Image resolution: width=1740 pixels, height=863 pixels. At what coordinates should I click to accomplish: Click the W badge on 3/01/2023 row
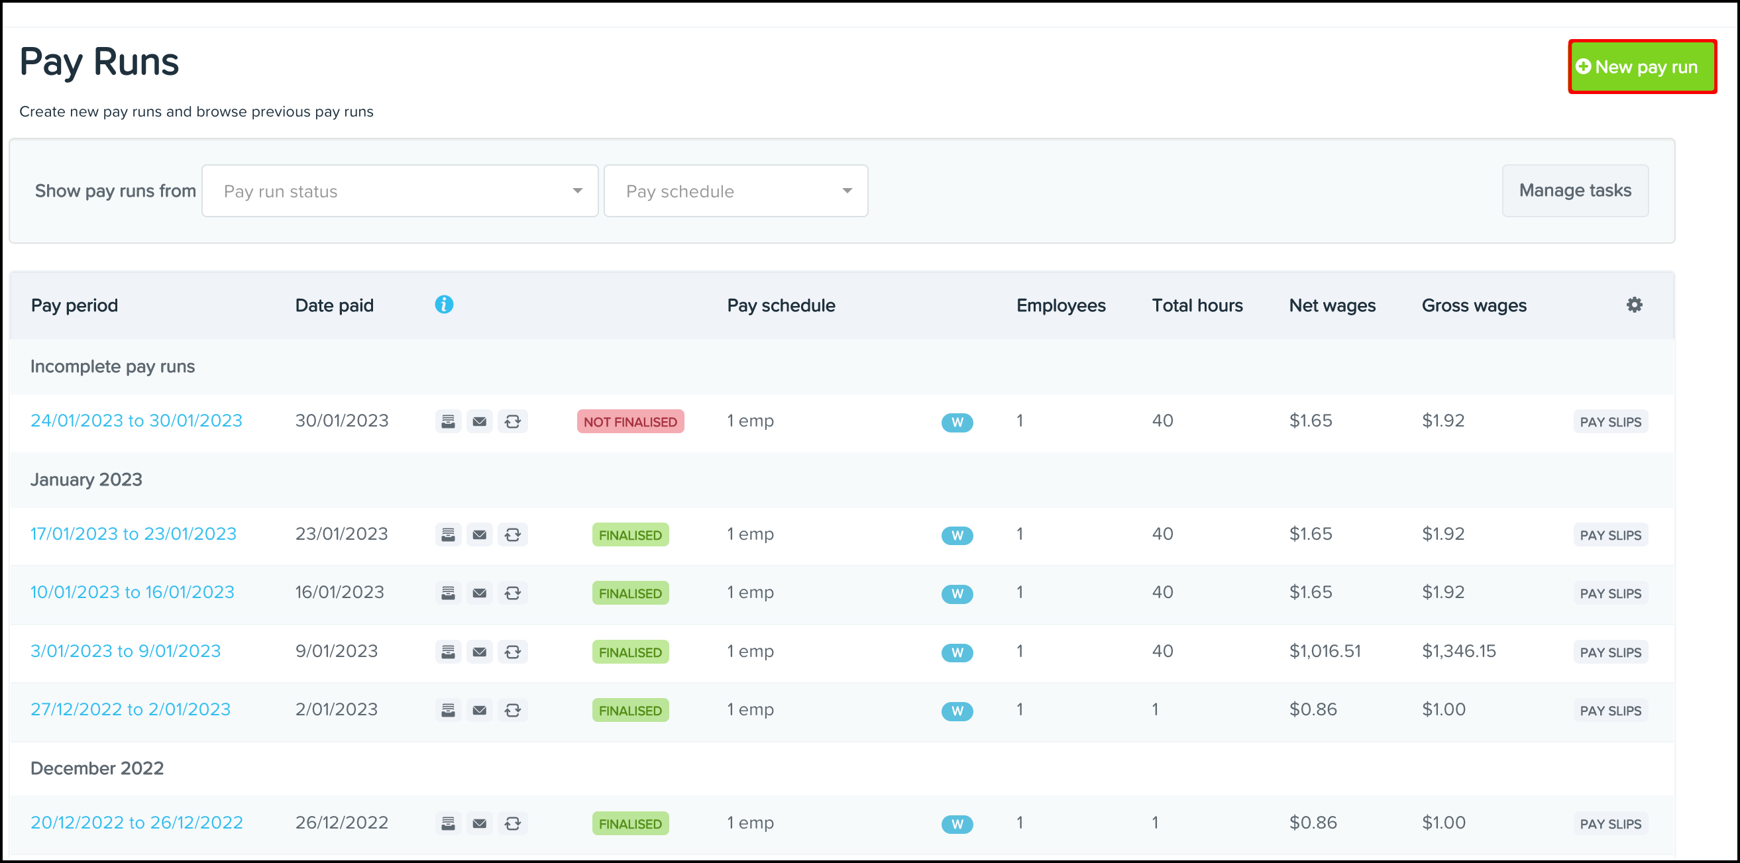(x=956, y=652)
